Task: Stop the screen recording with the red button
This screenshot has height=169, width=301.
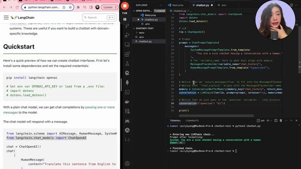Action: [x=125, y=6]
